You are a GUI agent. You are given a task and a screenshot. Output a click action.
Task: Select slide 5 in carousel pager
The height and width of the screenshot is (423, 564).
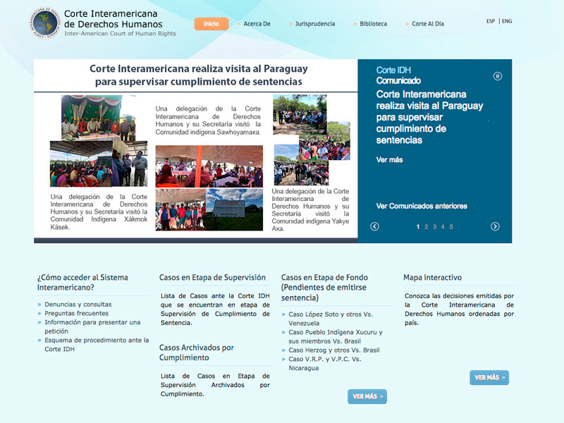tap(451, 227)
